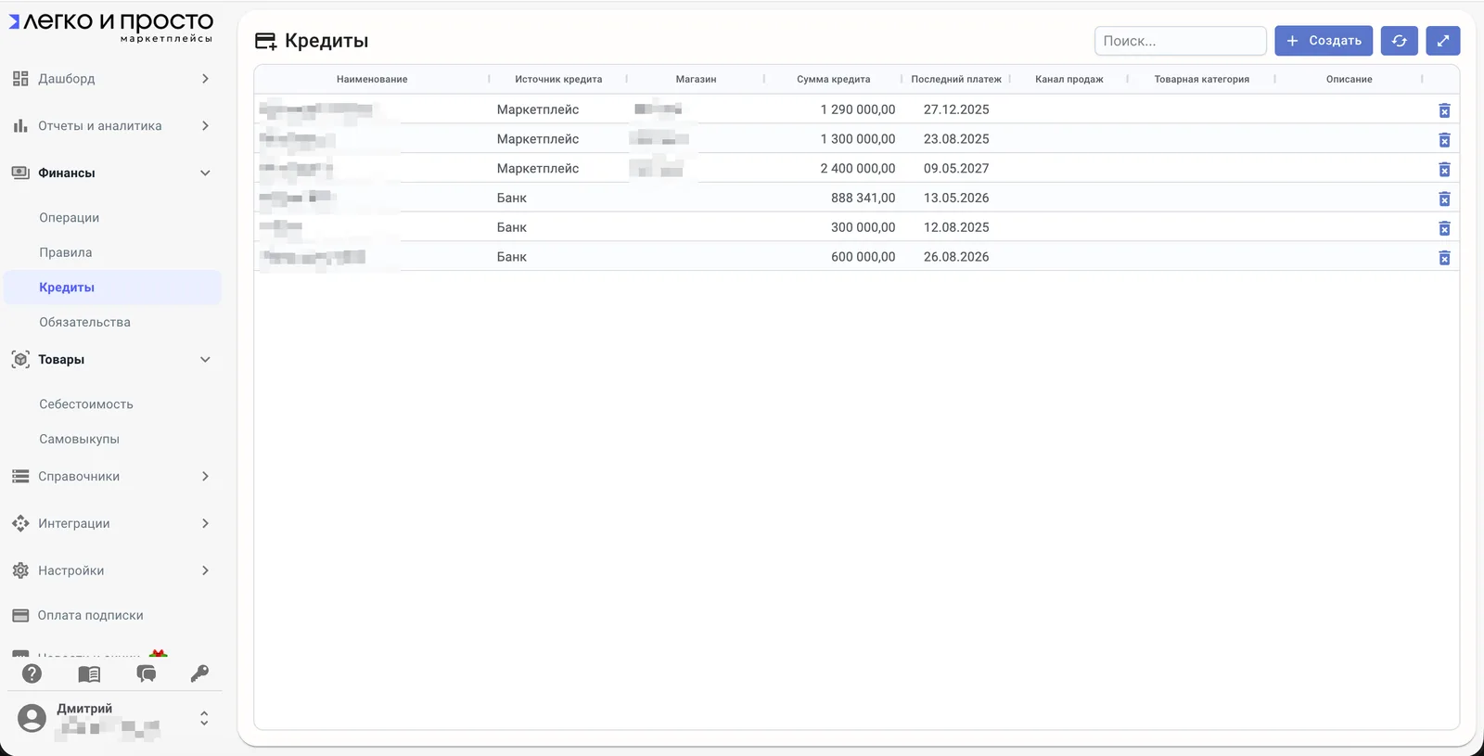
Task: Expand Отчеты и аналитика section
Action: point(205,126)
